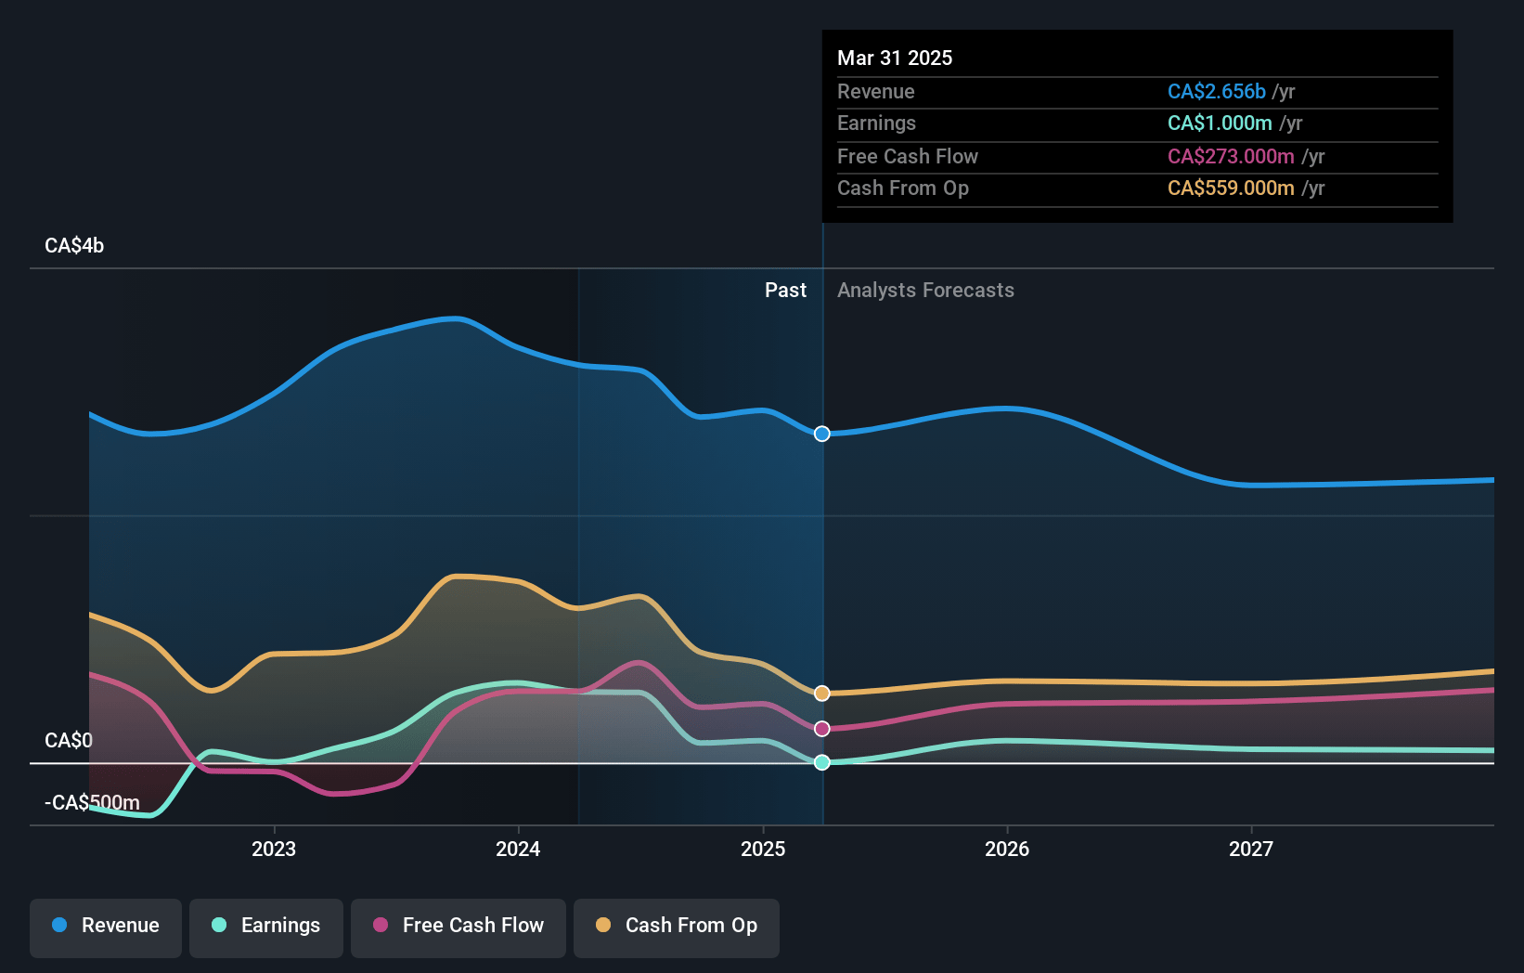Click the Earnings row label in tooltip

tap(876, 123)
